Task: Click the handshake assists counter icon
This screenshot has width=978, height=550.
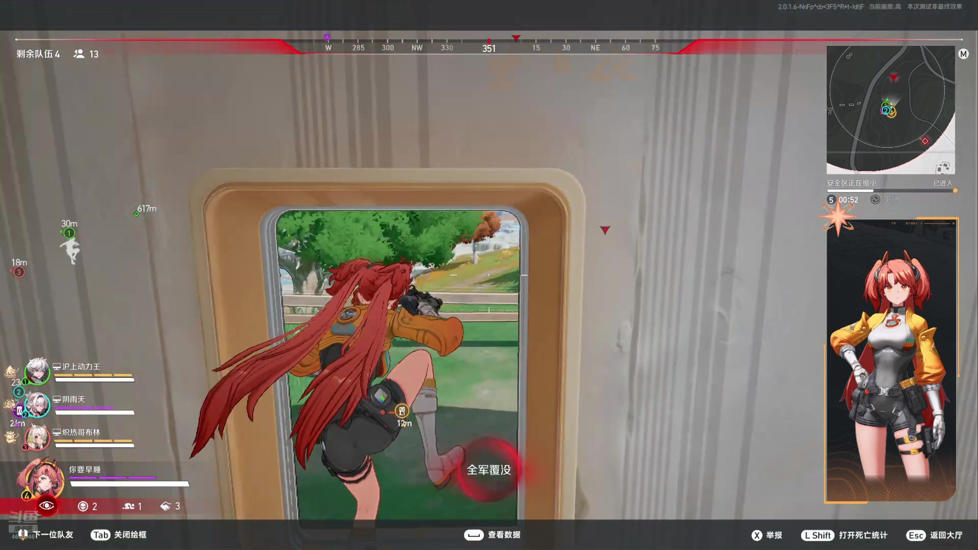Action: pyautogui.click(x=166, y=506)
